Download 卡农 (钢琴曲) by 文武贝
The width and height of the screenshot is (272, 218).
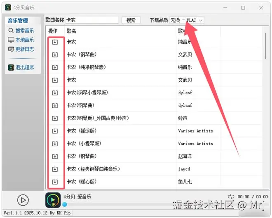(55, 54)
